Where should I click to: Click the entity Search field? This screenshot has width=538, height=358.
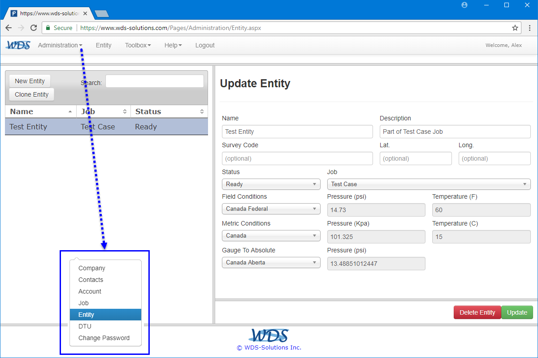(x=155, y=81)
